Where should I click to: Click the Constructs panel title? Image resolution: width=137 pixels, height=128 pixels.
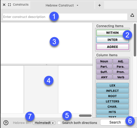point(21,5)
